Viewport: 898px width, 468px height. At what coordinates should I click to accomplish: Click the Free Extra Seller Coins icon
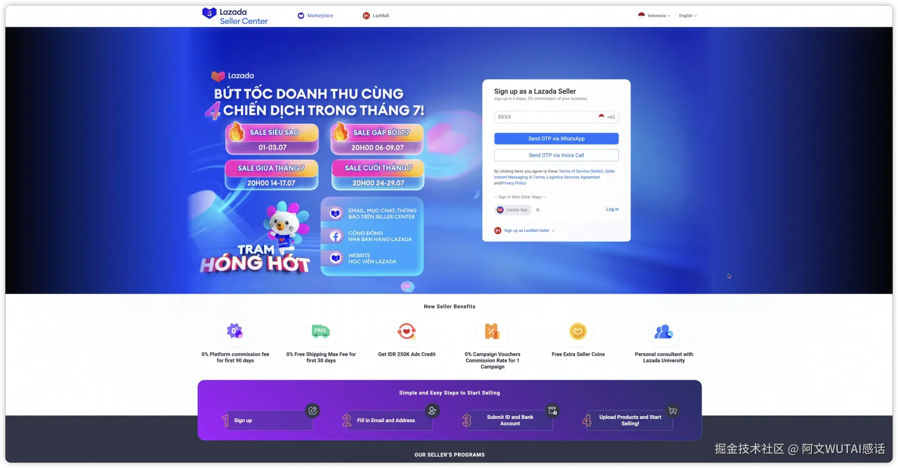point(578,331)
